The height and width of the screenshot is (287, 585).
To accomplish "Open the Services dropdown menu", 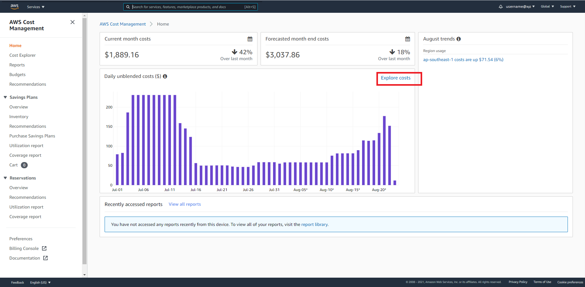I will pyautogui.click(x=36, y=7).
